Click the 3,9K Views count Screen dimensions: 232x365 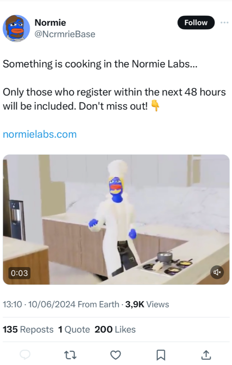(147, 304)
